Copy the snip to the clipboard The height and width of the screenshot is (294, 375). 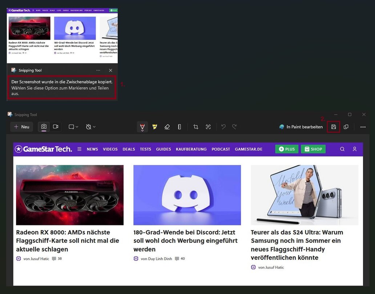point(346,127)
